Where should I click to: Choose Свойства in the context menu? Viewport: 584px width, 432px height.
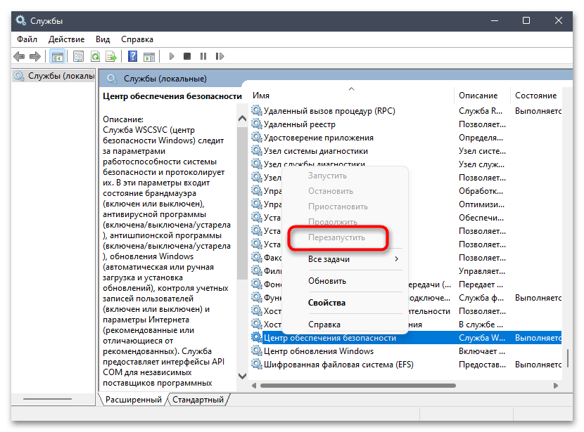[326, 303]
